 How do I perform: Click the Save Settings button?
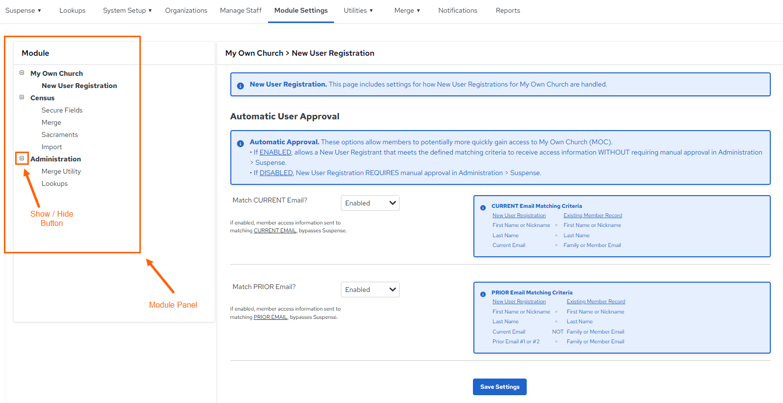click(499, 387)
